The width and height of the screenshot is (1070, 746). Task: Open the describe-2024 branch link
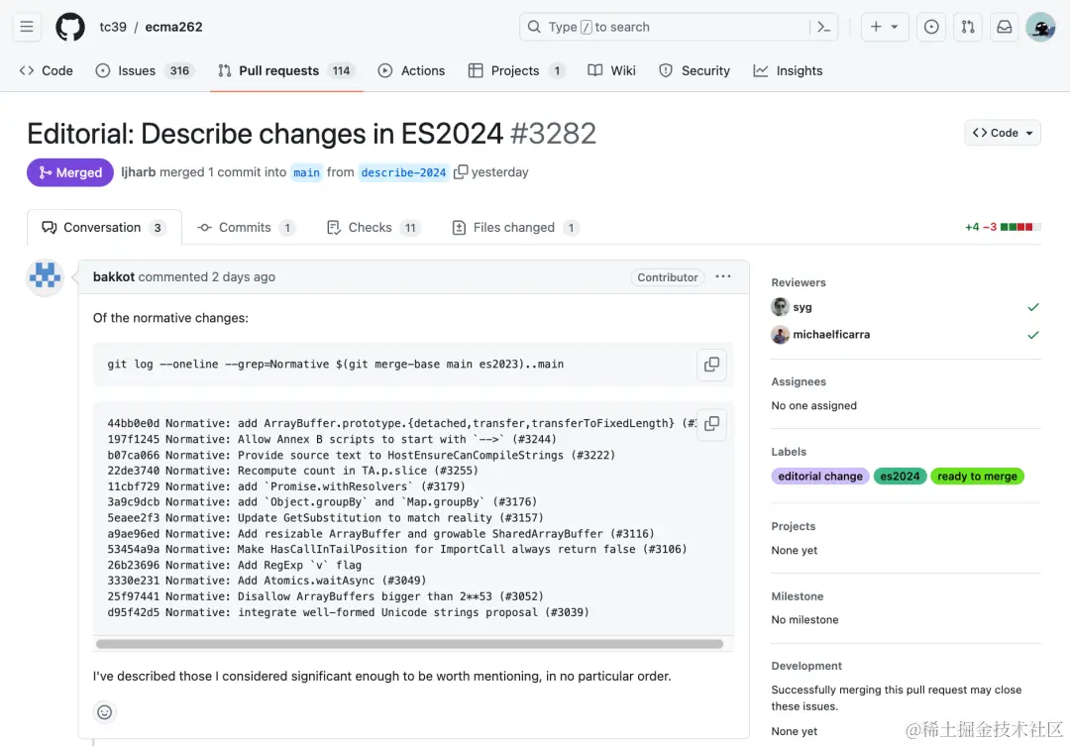pyautogui.click(x=403, y=171)
